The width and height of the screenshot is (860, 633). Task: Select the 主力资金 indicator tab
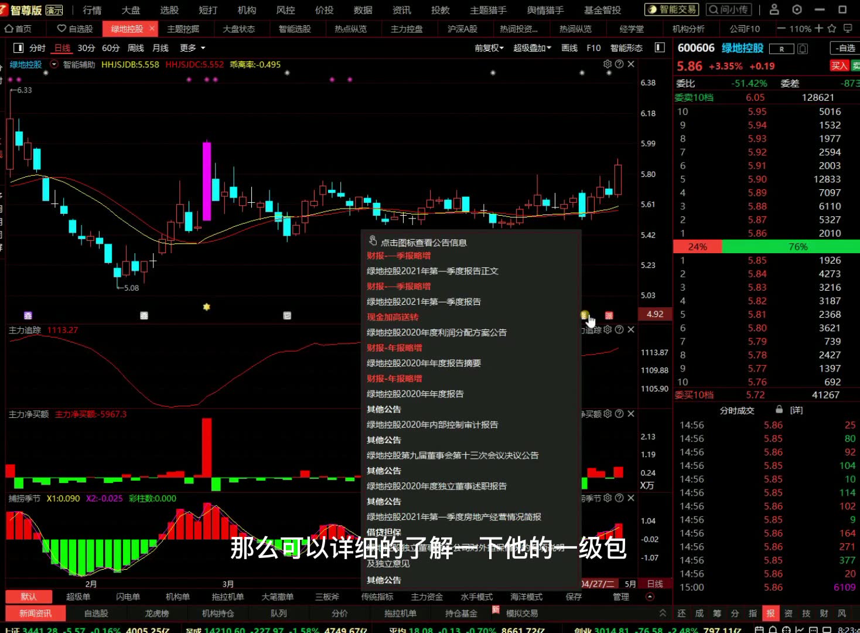(426, 597)
